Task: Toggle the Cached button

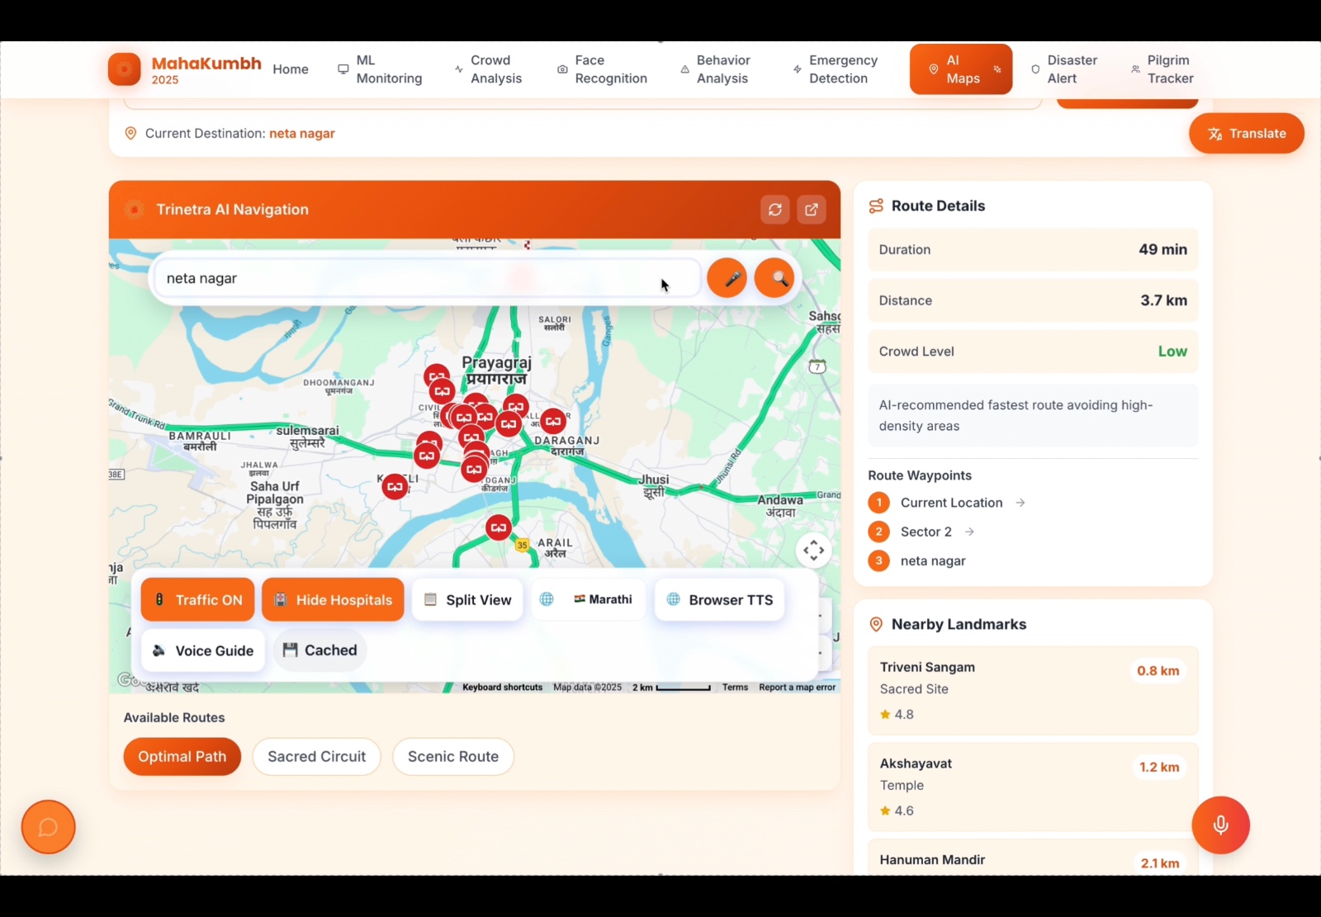Action: pos(320,650)
